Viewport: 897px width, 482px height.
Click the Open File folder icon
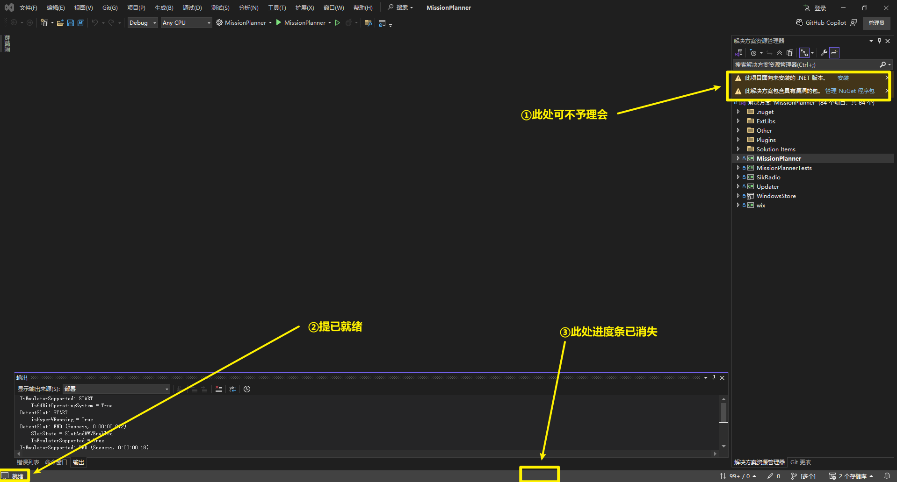[x=60, y=23]
